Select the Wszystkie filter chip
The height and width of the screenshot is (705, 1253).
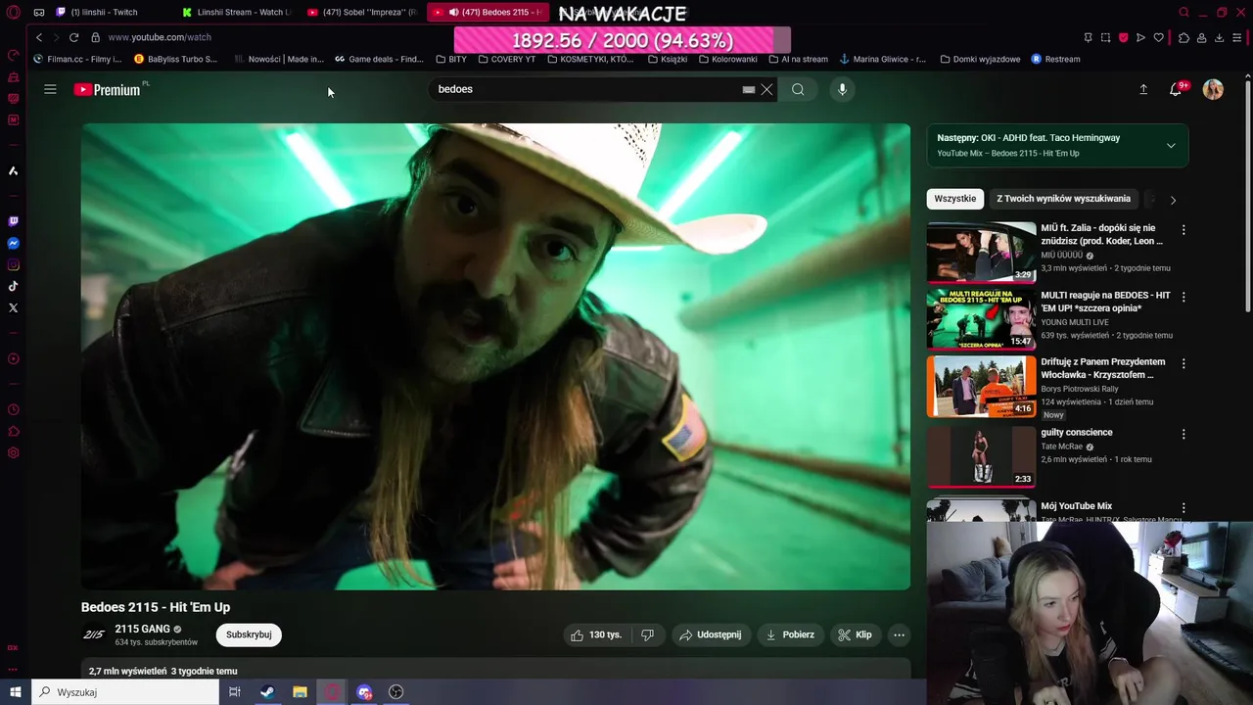954,199
